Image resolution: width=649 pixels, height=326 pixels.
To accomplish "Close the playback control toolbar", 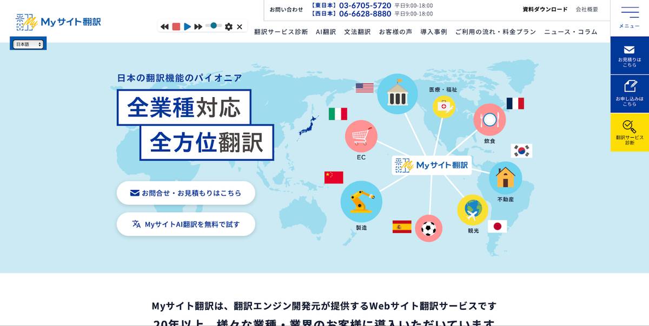I will coord(240,26).
